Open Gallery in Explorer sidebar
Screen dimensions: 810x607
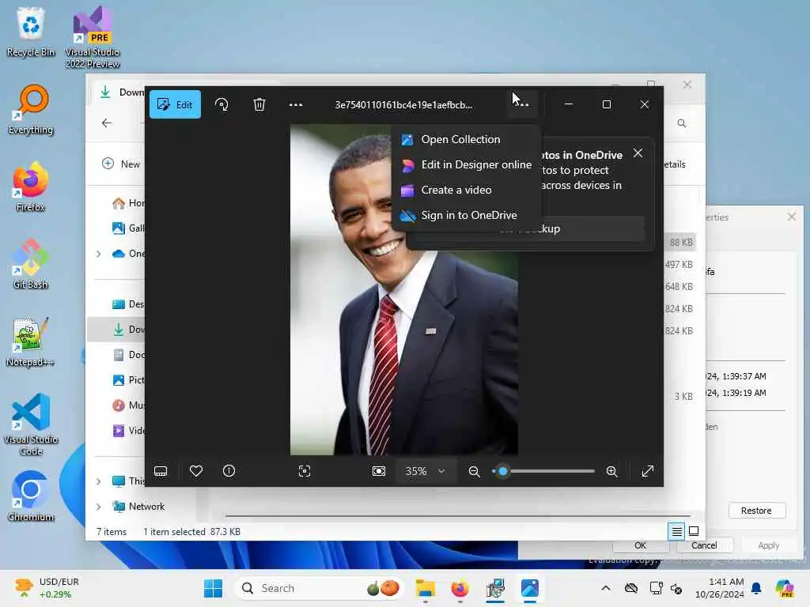tap(127, 228)
